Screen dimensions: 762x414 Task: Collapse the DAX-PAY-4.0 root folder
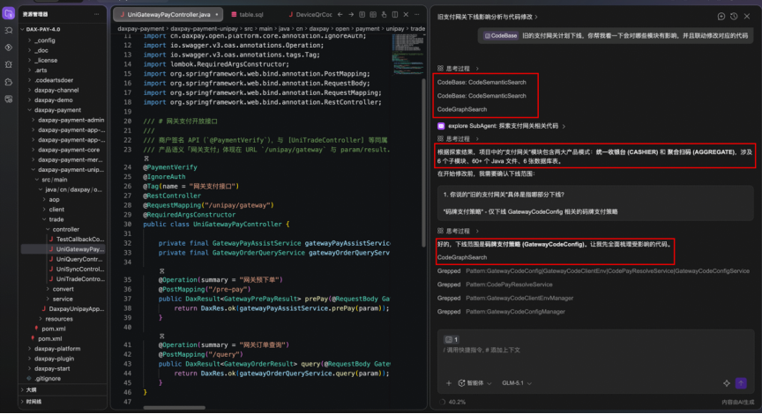[x=41, y=29]
